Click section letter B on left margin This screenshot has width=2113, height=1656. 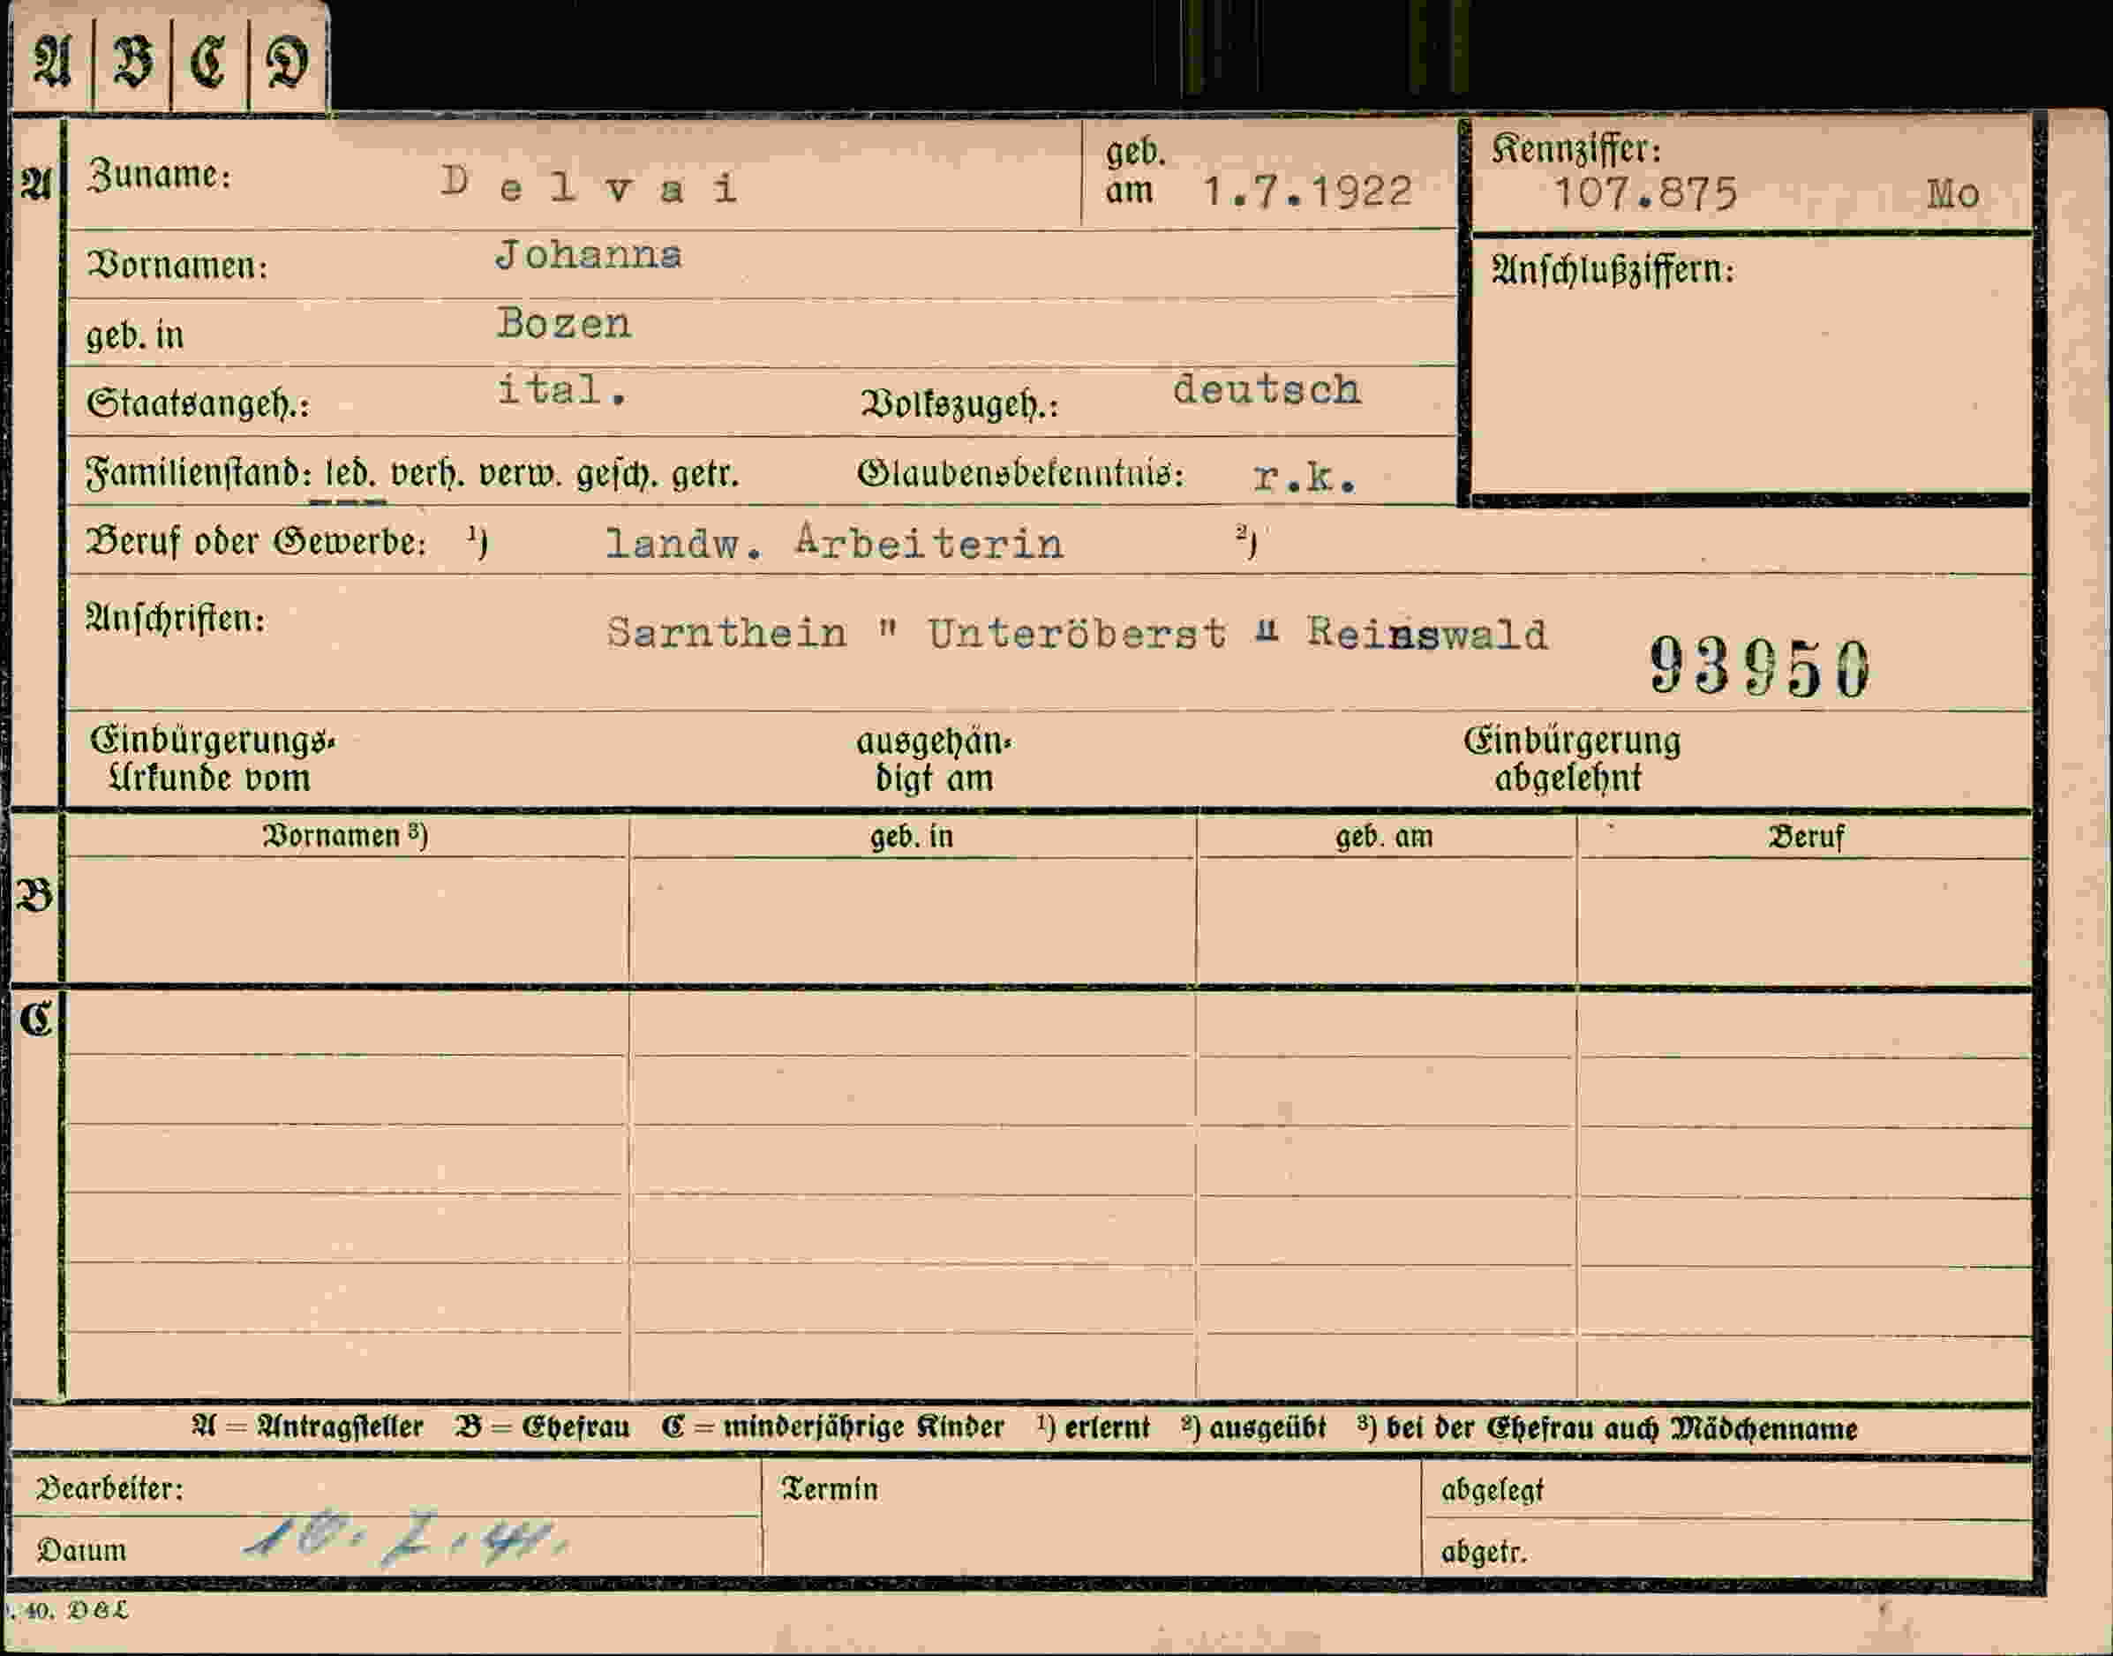35,894
